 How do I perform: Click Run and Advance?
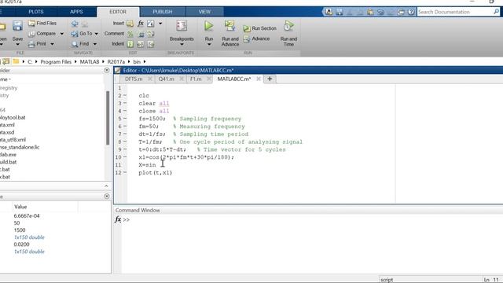coord(230,33)
